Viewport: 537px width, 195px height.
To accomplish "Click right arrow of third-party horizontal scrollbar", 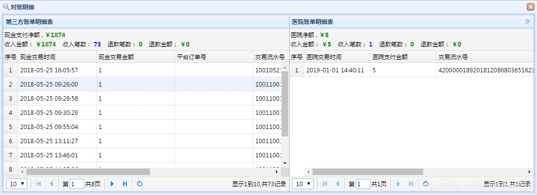I will 277,172.
